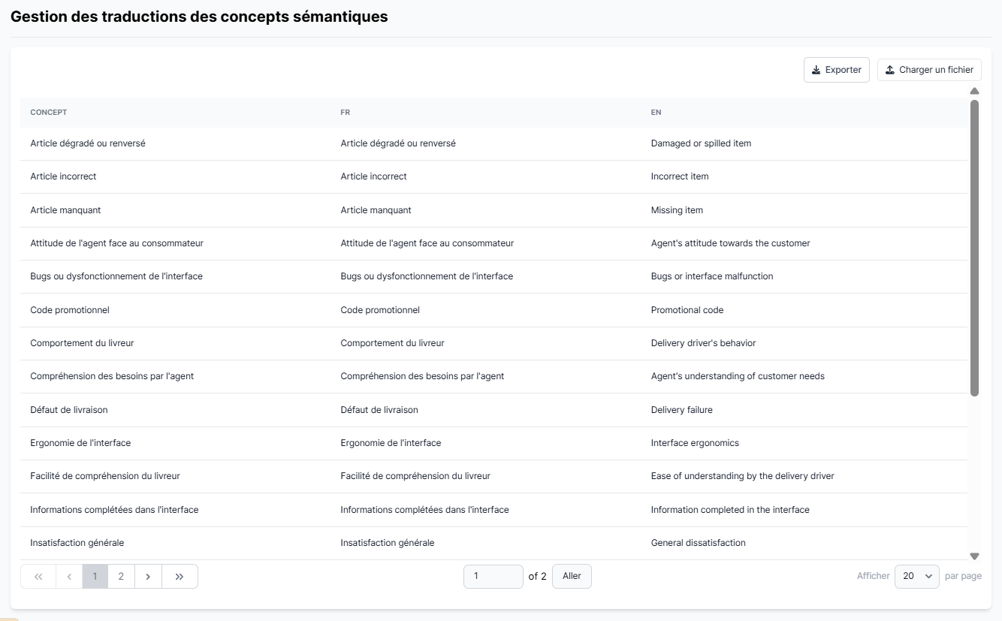Click Charger un fichier upload button
This screenshot has height=621, width=1002.
click(x=928, y=70)
